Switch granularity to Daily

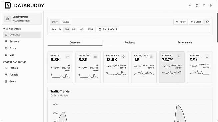tap(55, 22)
